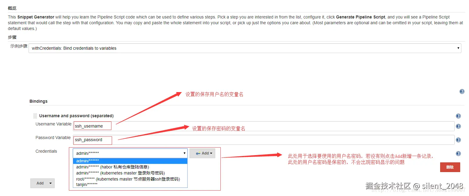Open help for Username and password binding

click(x=458, y=116)
